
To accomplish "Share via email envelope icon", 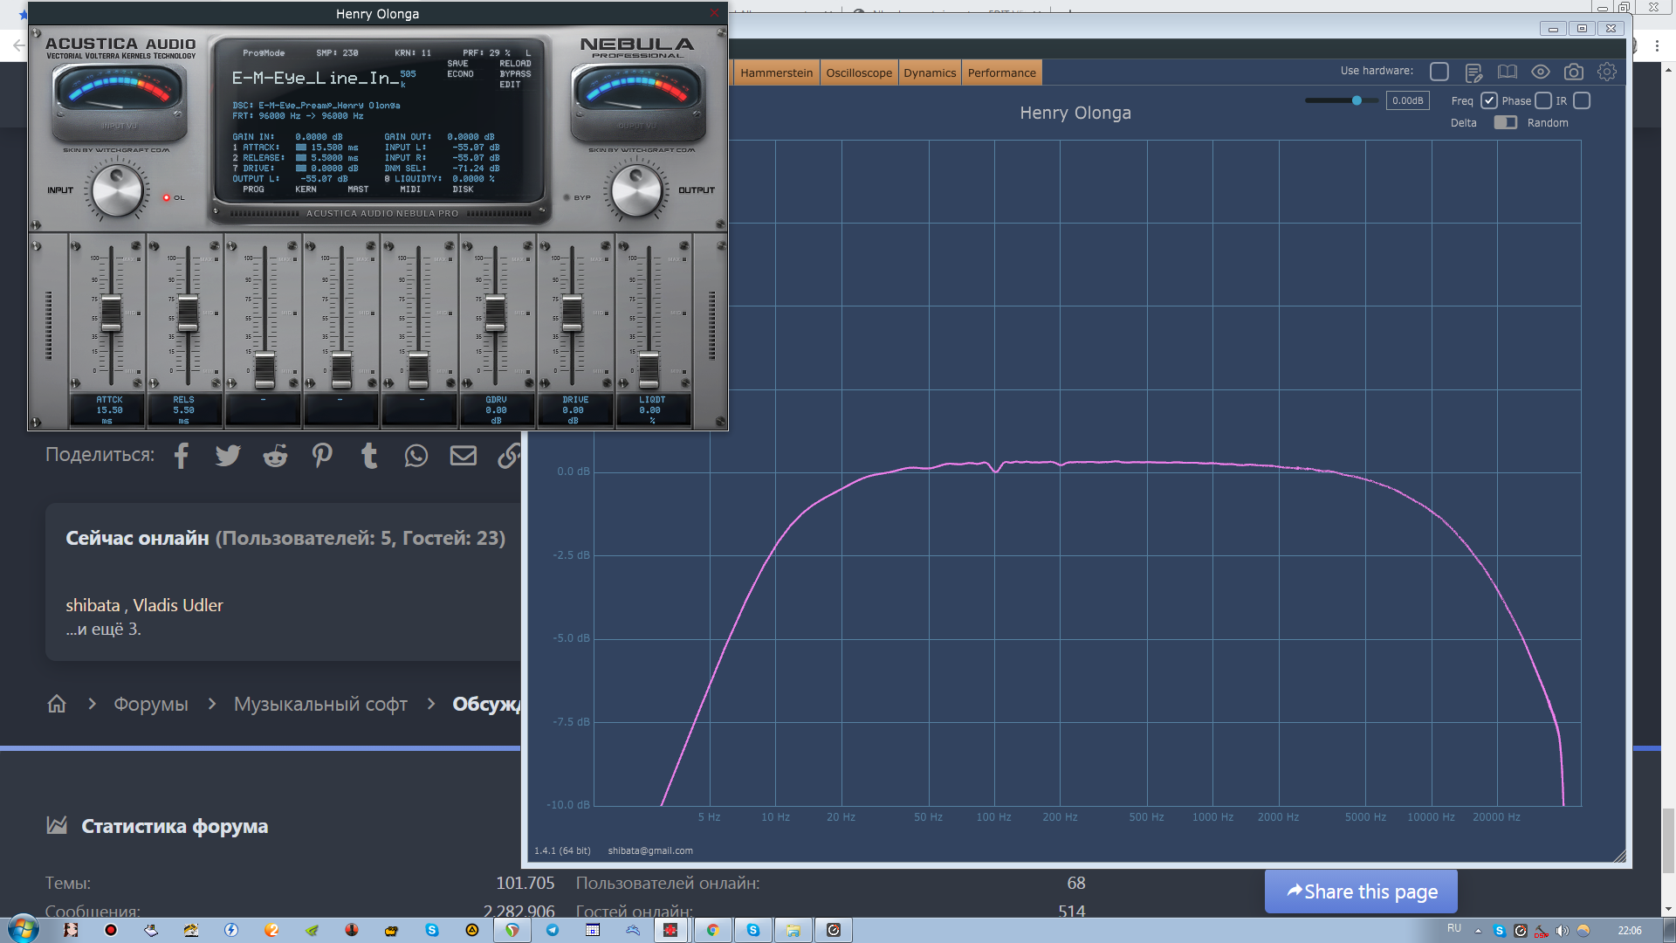I will click(464, 456).
